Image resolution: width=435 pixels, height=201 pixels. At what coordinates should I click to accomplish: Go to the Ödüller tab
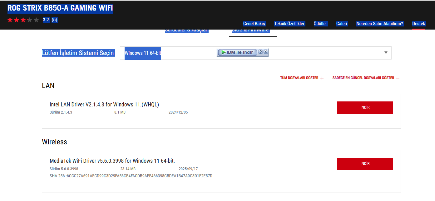pos(320,24)
